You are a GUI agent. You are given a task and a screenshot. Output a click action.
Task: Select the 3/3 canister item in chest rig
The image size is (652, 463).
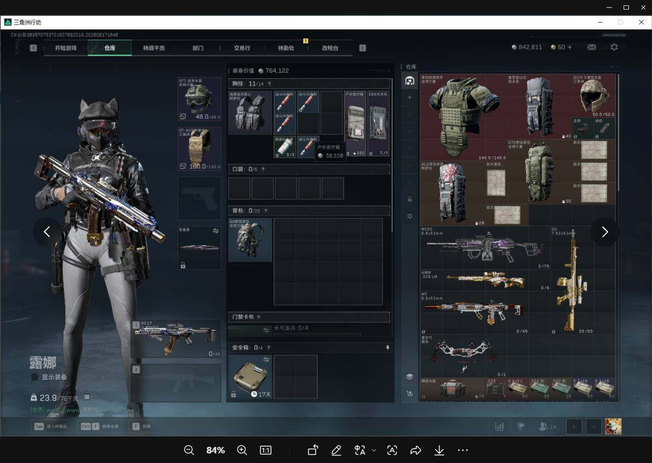(x=285, y=146)
